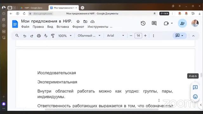Undo the last action
Screen dimensions: 203x114
[25, 36]
